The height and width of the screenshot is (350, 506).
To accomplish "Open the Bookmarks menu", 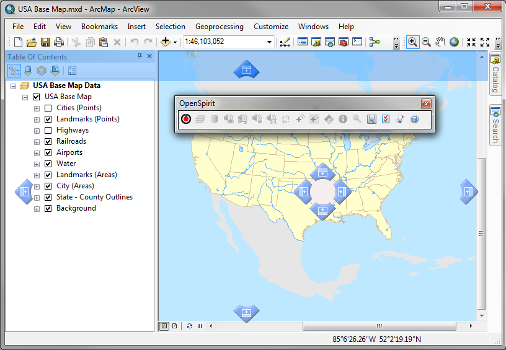I will (99, 27).
